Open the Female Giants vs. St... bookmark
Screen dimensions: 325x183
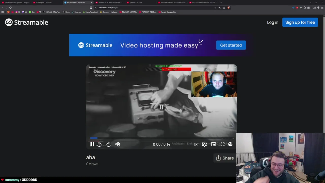pos(167,12)
